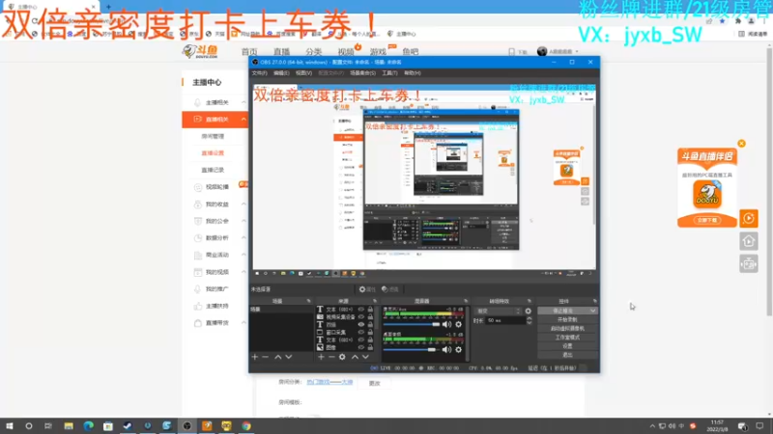Image resolution: width=773 pixels, height=434 pixels.
Task: Click 立即下载 on 斗鱼直播伴侣 card
Action: click(707, 220)
